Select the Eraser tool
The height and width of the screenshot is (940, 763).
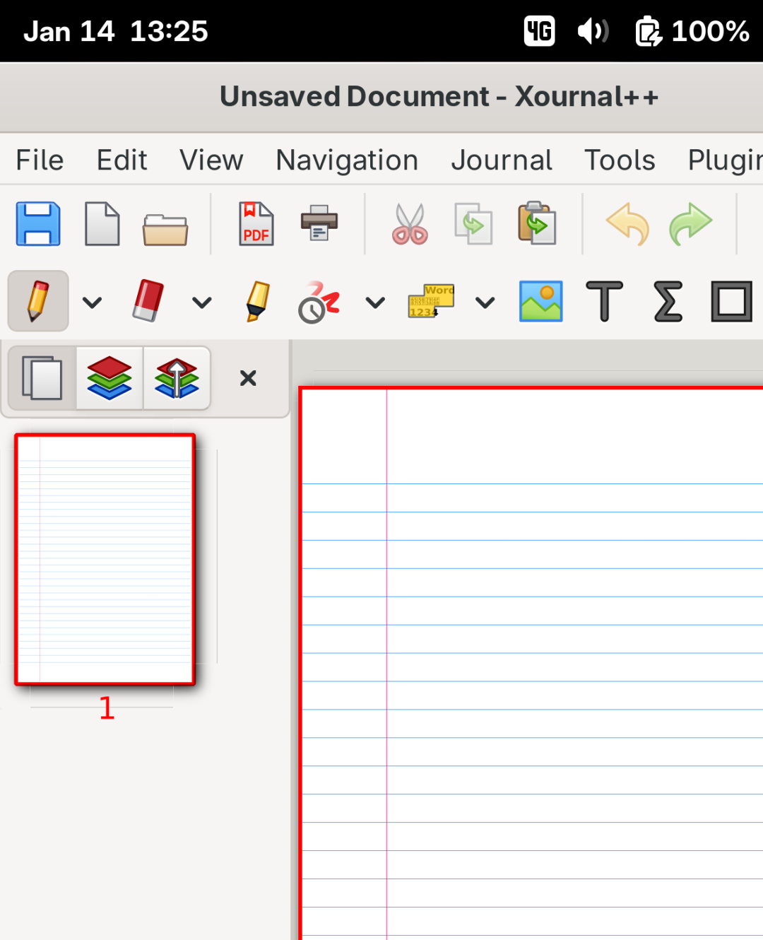point(148,301)
